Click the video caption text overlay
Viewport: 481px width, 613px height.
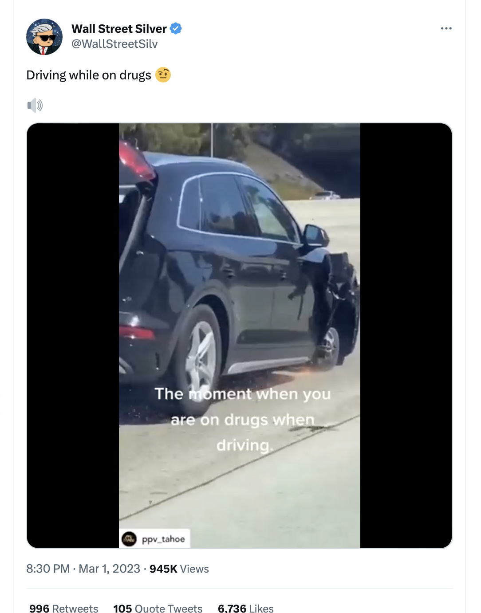click(243, 419)
